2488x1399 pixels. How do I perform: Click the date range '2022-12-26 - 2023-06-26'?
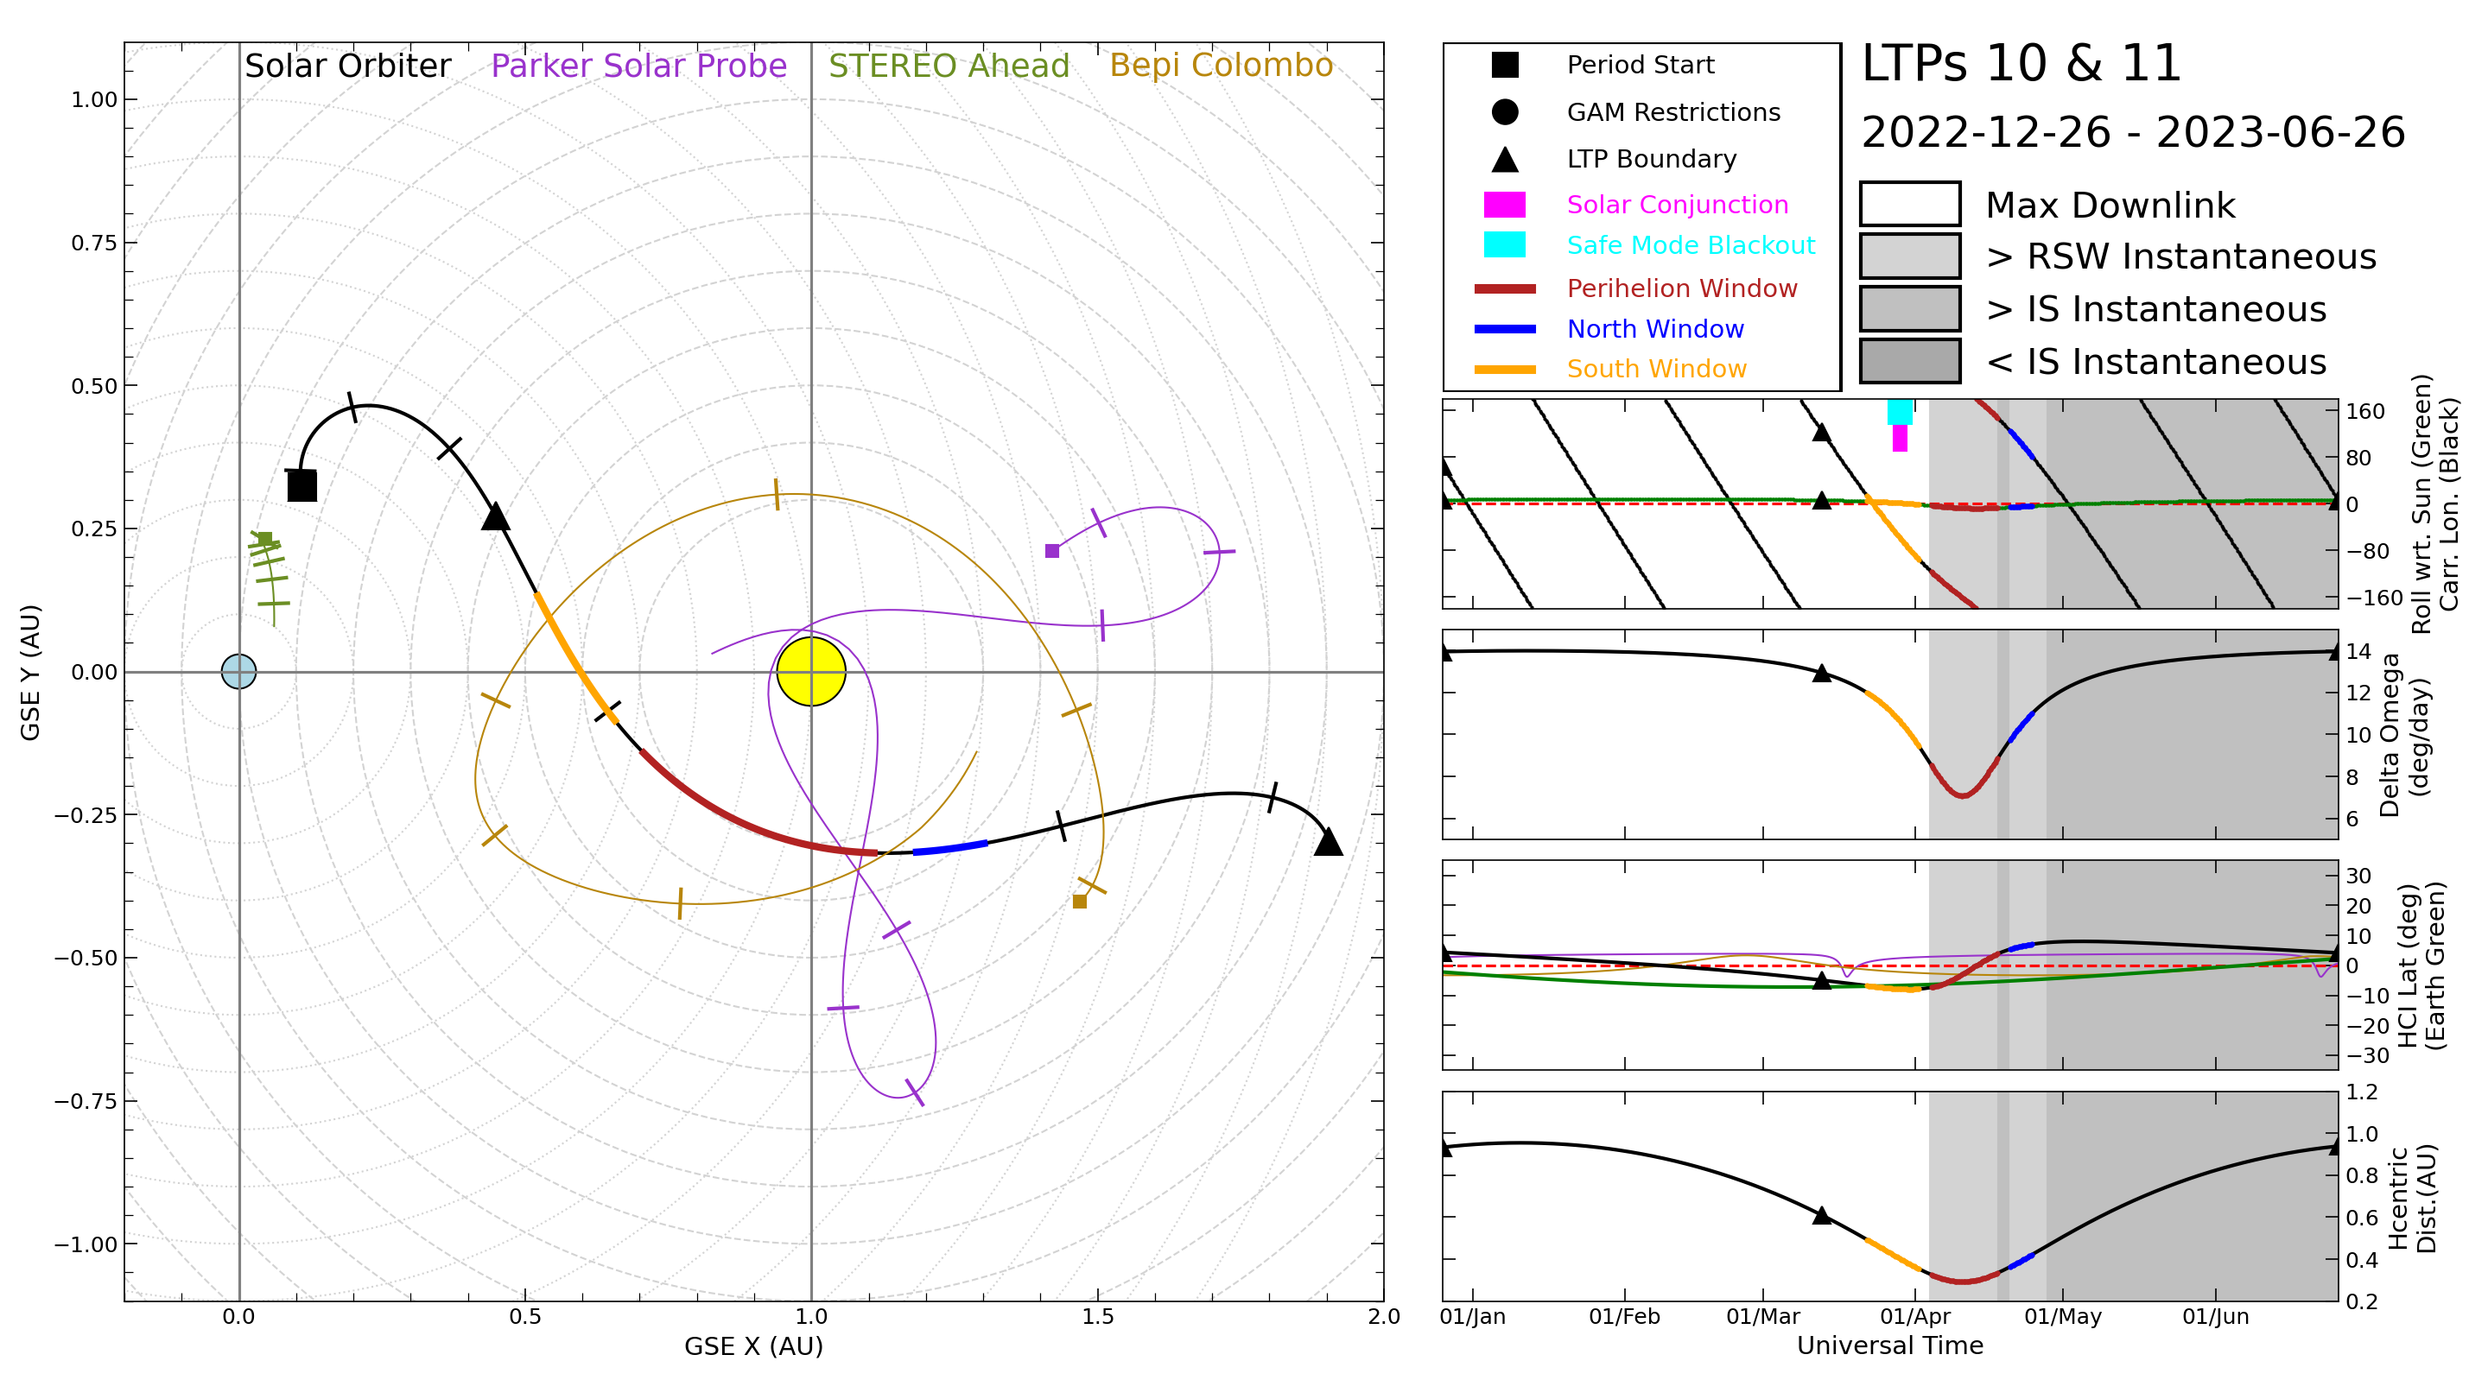(2133, 132)
